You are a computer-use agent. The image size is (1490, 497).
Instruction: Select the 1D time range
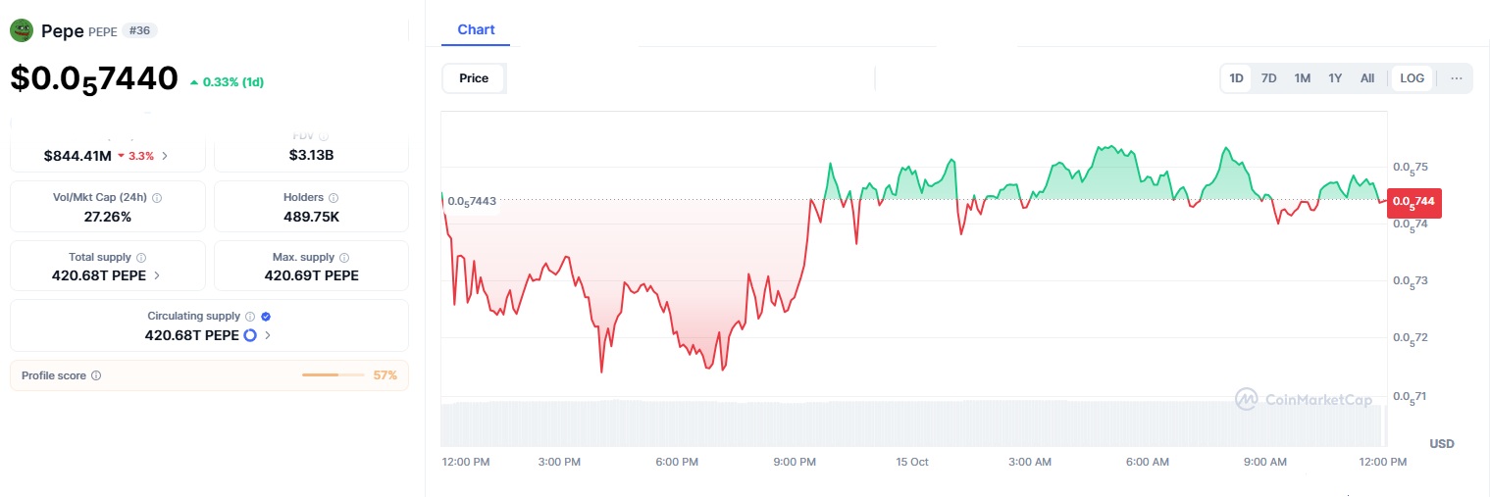(x=1236, y=78)
